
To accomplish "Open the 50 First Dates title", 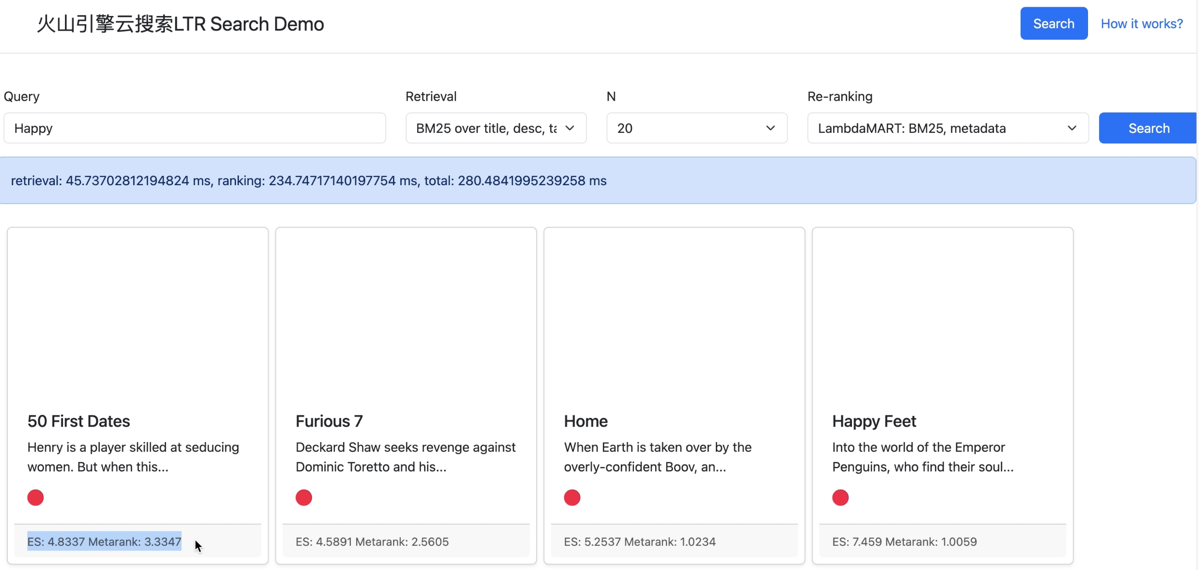I will click(79, 421).
